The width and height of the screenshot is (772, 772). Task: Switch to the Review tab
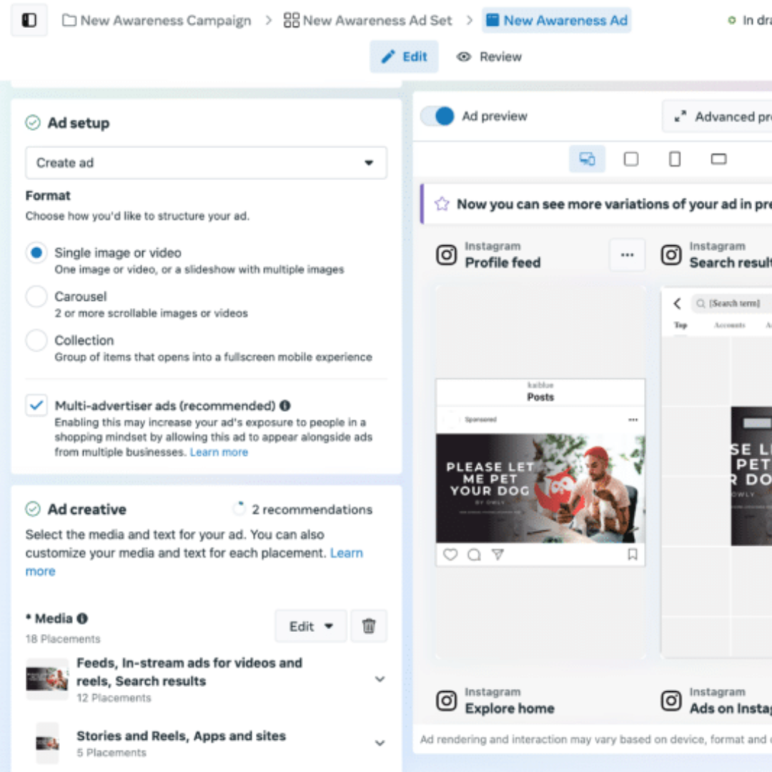[490, 57]
